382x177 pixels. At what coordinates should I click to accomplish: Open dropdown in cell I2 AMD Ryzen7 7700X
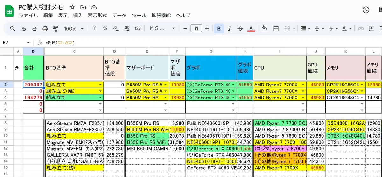pyautogui.click(x=304, y=85)
